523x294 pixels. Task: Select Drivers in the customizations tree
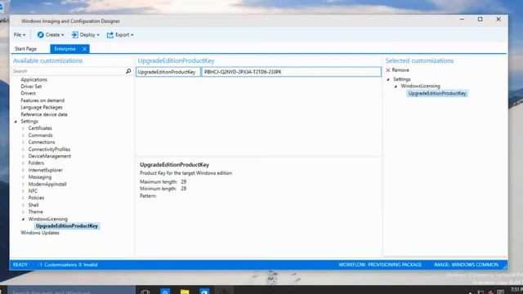pos(28,93)
